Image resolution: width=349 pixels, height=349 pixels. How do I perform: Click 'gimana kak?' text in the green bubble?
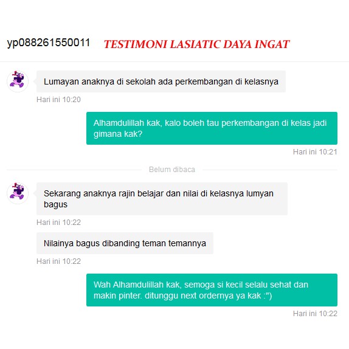(x=118, y=134)
